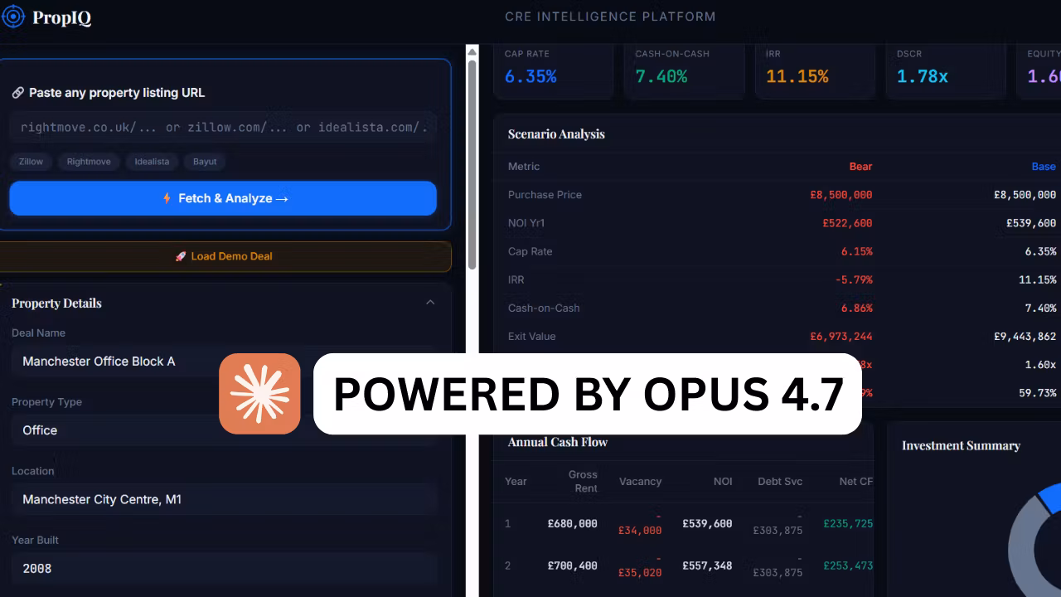Click the Load Demo Deal button
Image resolution: width=1061 pixels, height=597 pixels.
tap(225, 256)
